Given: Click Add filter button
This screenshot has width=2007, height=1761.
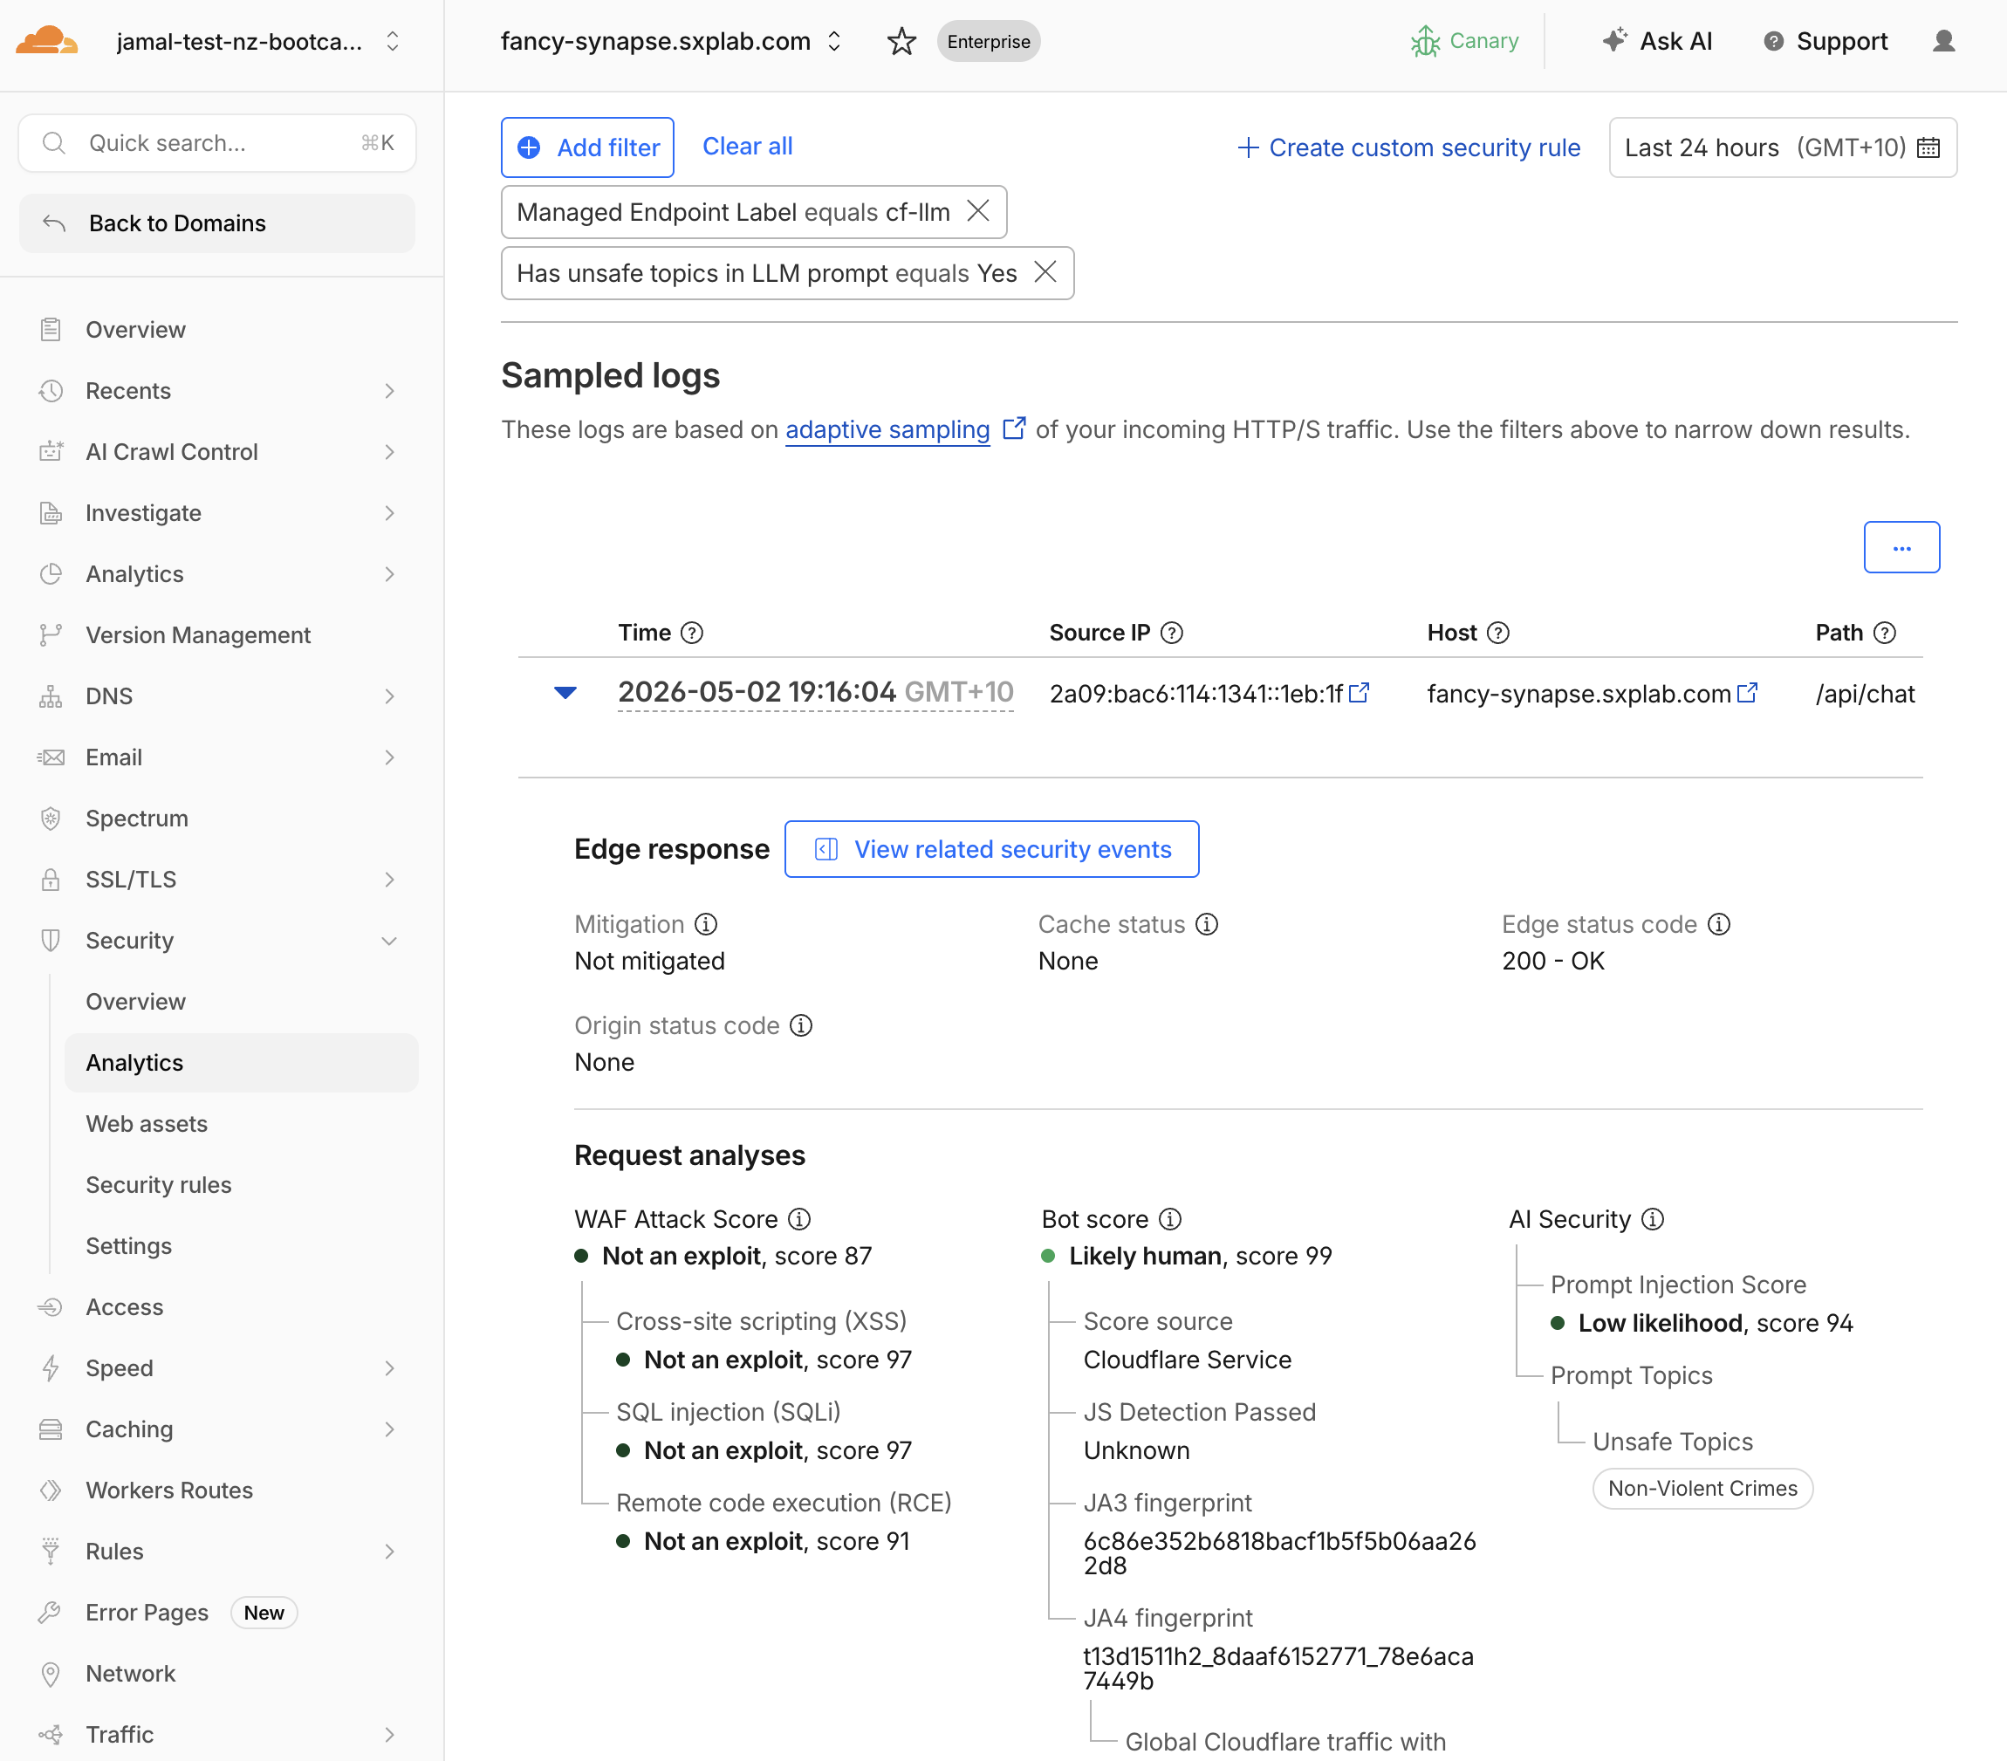Looking at the screenshot, I should [587, 147].
